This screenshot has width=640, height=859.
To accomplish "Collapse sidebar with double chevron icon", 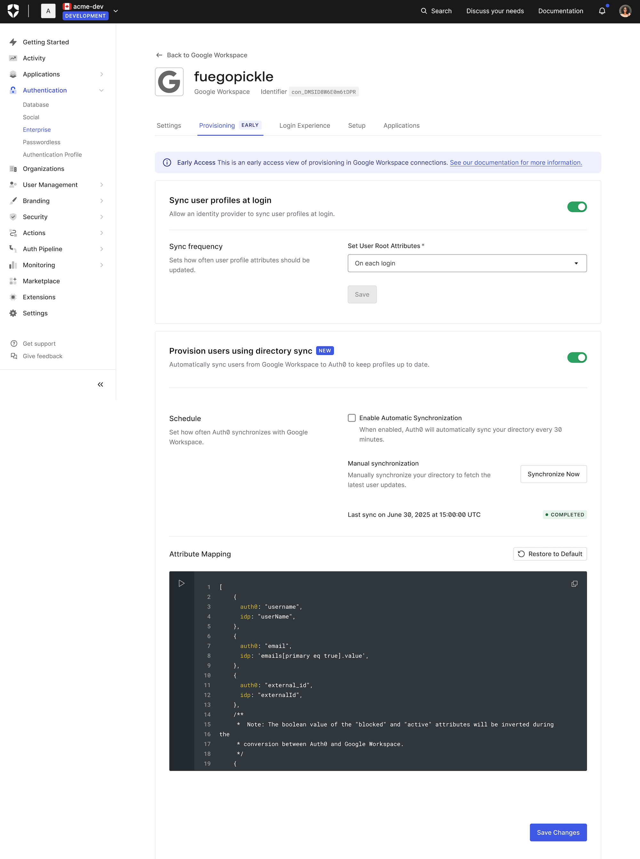I will [100, 384].
